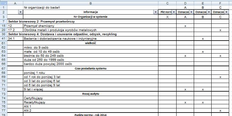Click the 'Przemysł chemiczny' cell

(91, 26)
